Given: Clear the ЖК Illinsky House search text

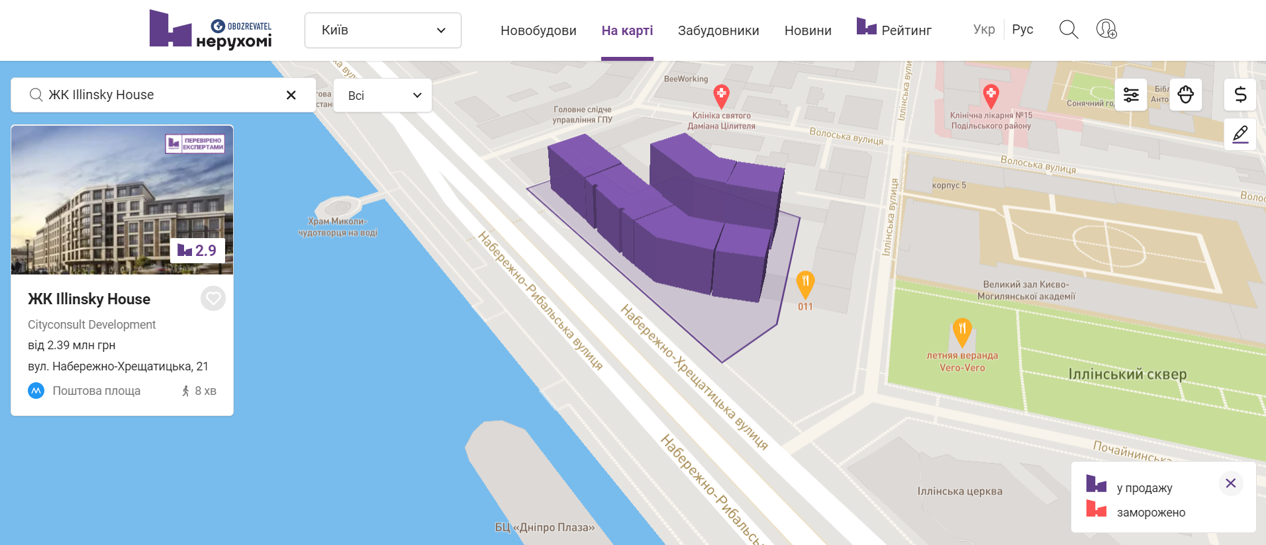Looking at the screenshot, I should click(291, 95).
